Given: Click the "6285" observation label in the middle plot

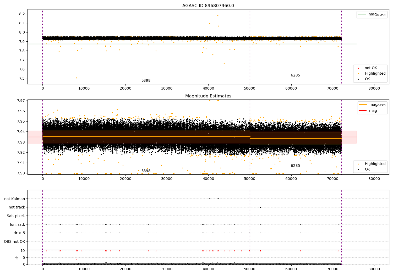Looking at the screenshot, I should pos(295,166).
